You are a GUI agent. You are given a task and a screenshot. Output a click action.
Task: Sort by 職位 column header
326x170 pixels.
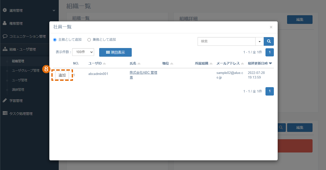(x=168, y=64)
